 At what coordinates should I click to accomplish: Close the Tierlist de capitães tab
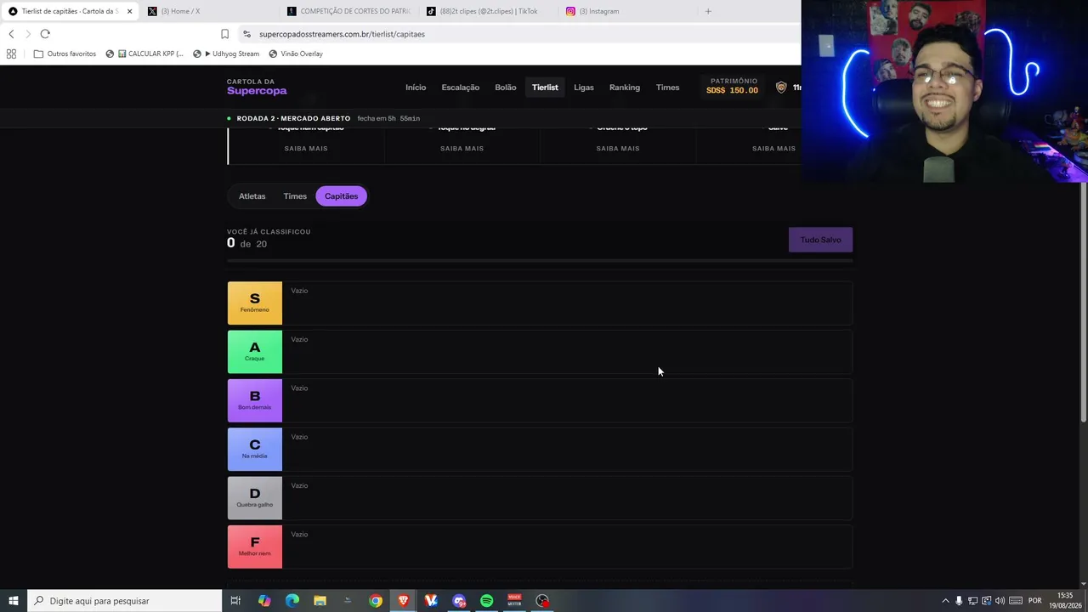click(x=129, y=11)
